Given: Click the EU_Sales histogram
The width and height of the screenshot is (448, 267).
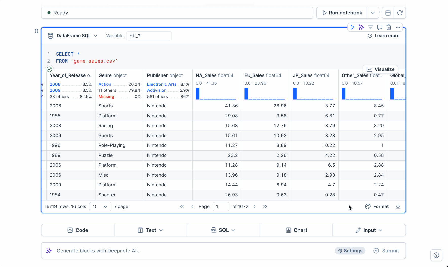Looking at the screenshot, I should [x=265, y=93].
